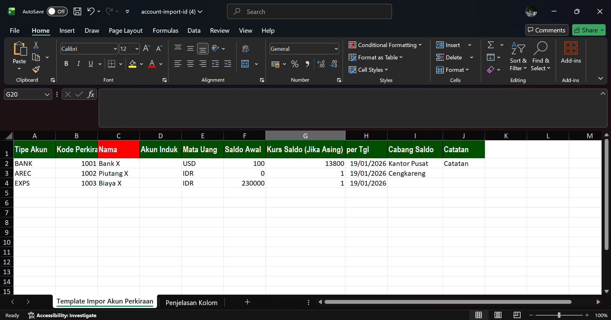Image resolution: width=611 pixels, height=320 pixels.
Task: Center align text horizontally
Action: point(190,64)
